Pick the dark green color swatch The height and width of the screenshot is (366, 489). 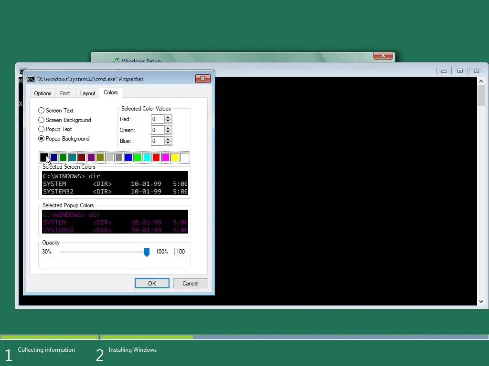(x=63, y=157)
